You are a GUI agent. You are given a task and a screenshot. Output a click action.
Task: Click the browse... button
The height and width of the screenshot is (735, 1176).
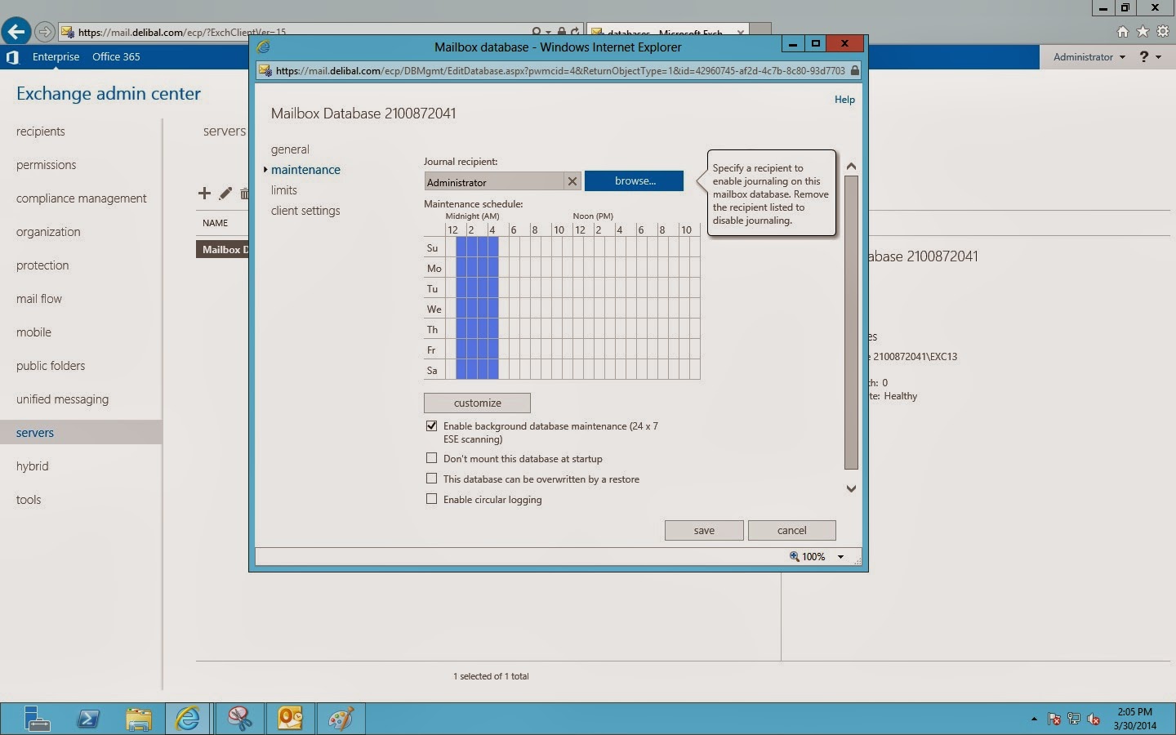(634, 181)
